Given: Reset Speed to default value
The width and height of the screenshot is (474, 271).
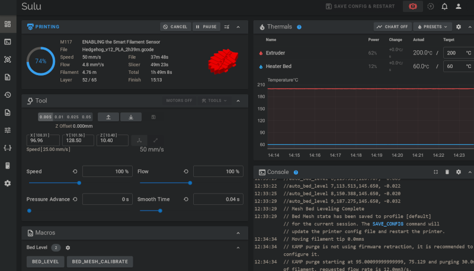Looking at the screenshot, I should pyautogui.click(x=75, y=172).
